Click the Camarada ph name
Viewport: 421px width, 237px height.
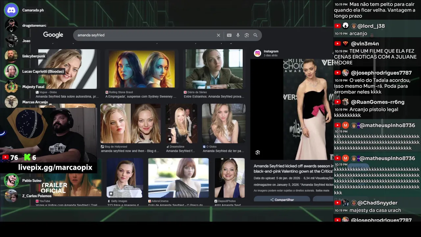click(x=33, y=10)
